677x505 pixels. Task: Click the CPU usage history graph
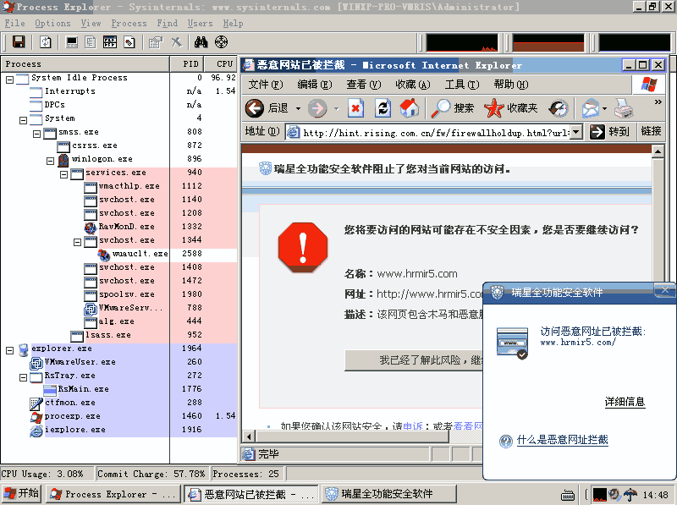(x=462, y=43)
